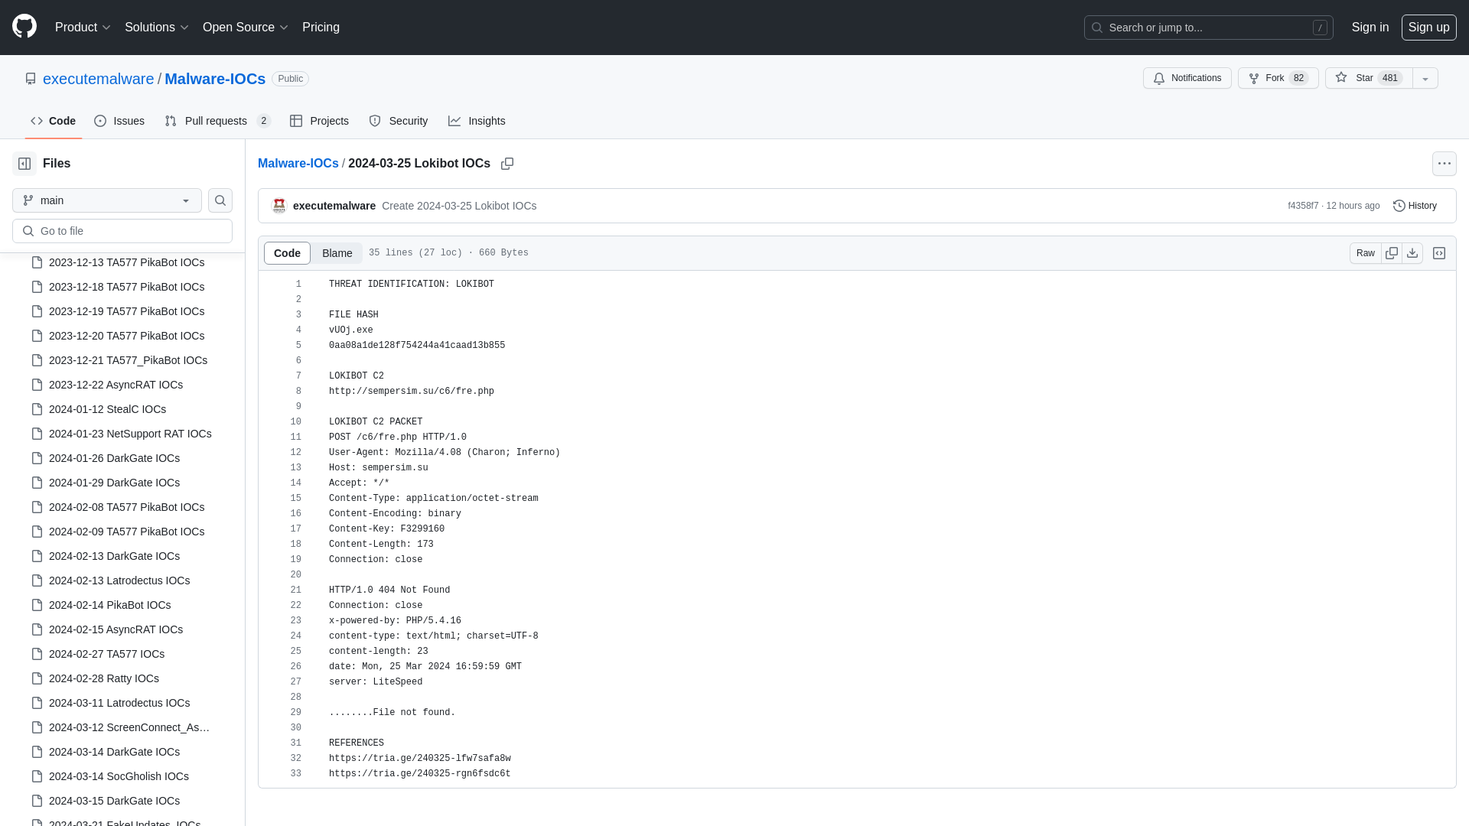Open 2024-01-23 NetSupport RAT IOCs file

(x=130, y=434)
